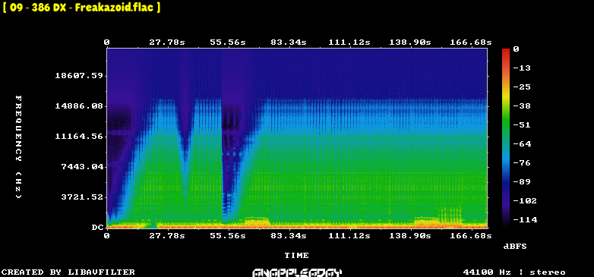This screenshot has width=594, height=277.
Task: Click the vertical FREQUENCY (Hz) axis title
Action: 18,147
